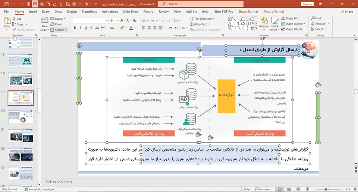
Task: Toggle strikethrough formatting
Action: pyautogui.click(x=97, y=28)
